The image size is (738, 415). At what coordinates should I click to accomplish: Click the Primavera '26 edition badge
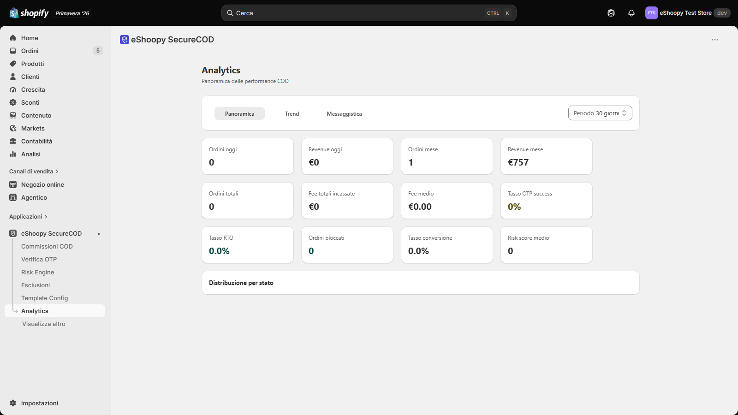tap(72, 13)
